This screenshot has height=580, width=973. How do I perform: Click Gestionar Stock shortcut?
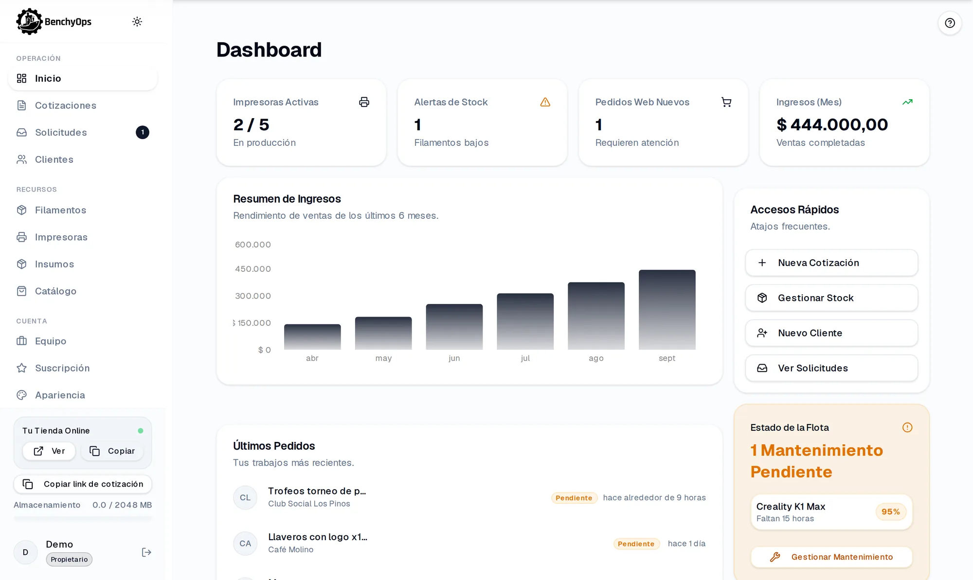[831, 298]
